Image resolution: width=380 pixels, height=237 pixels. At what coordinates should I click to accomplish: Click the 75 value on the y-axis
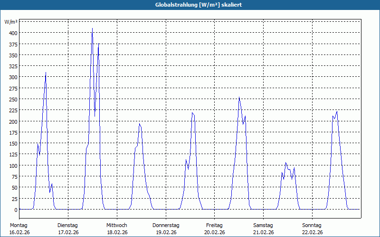[14, 177]
